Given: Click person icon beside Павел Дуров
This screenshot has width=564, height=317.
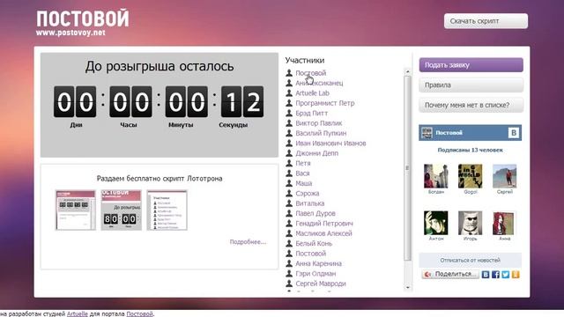Looking at the screenshot, I should click(289, 213).
